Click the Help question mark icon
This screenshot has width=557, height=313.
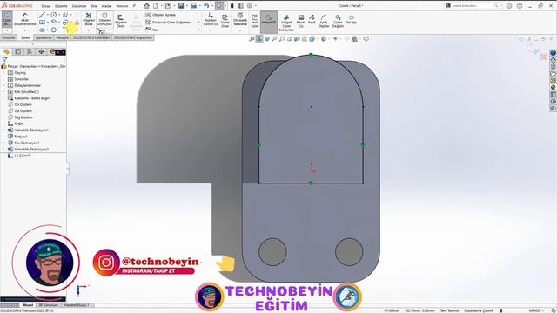(x=520, y=6)
